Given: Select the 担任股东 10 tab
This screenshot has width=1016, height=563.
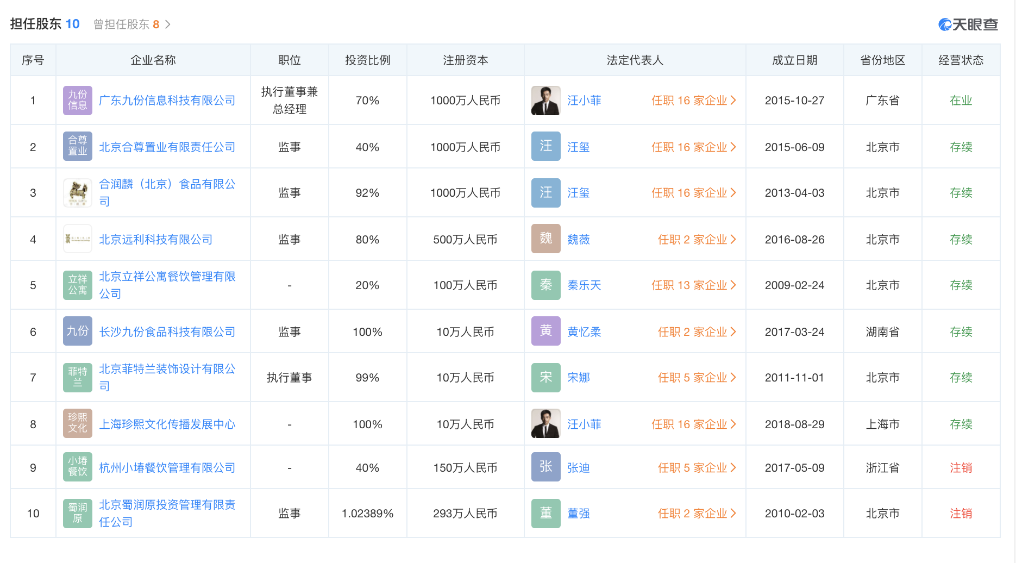Looking at the screenshot, I should tap(45, 24).
